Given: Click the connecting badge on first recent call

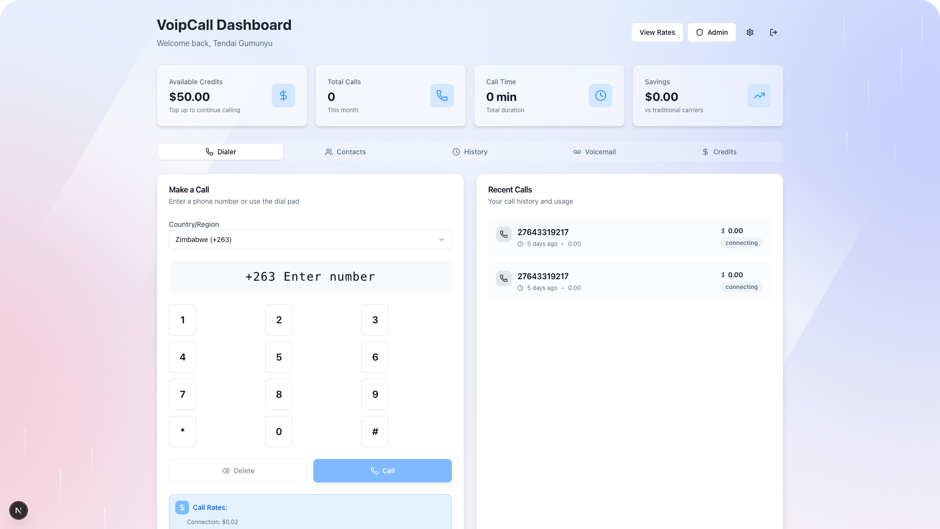Looking at the screenshot, I should click(741, 242).
